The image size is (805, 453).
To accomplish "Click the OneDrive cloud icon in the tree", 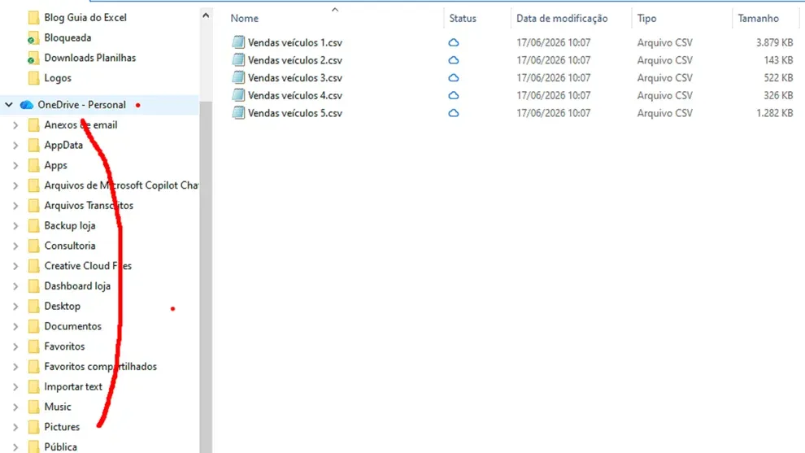I will click(x=27, y=105).
